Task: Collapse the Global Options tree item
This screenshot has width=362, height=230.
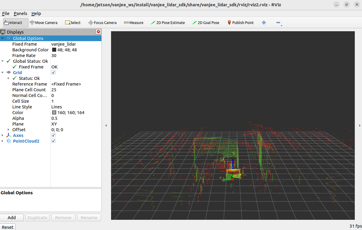Action: tap(2, 38)
